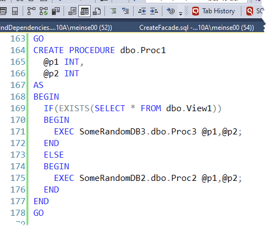Switch to CreateFacade.sql tab (54)

(197, 28)
